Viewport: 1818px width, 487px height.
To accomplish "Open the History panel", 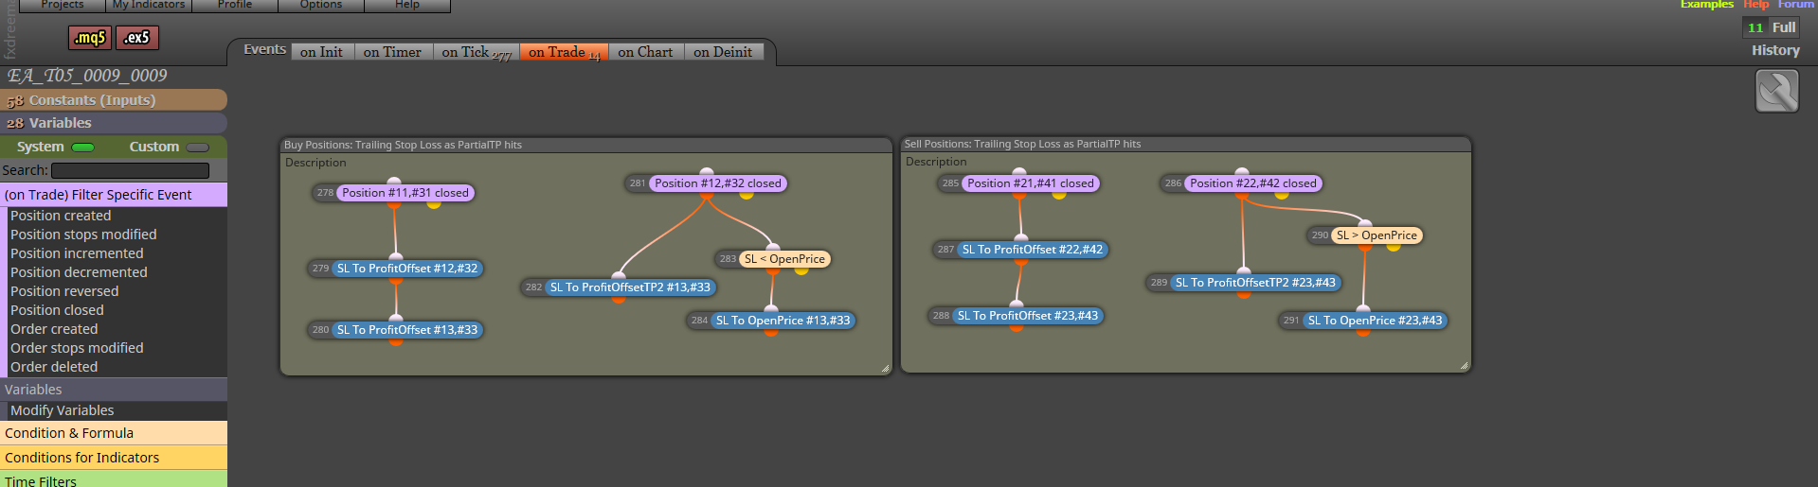I will [1775, 50].
